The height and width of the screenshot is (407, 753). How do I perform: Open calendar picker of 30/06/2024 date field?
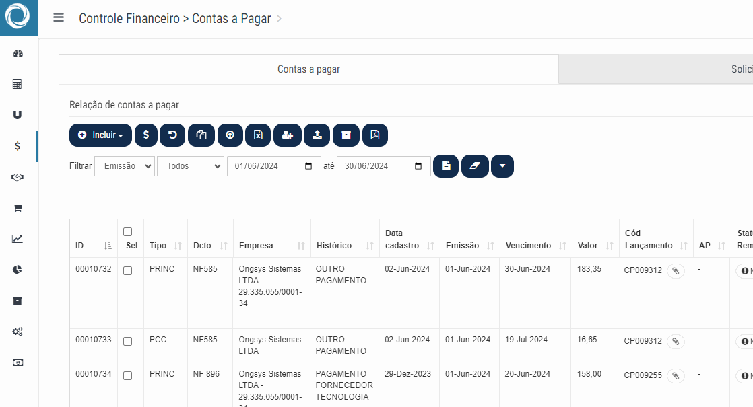point(418,166)
